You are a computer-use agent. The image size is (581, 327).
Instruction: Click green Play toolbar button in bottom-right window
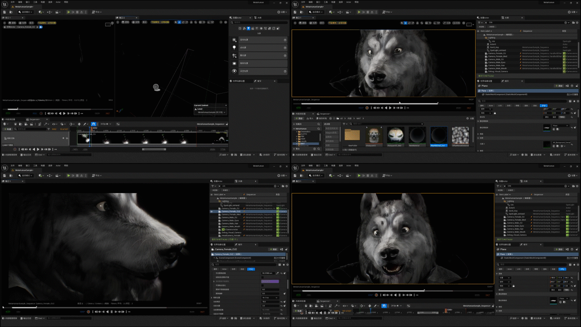(359, 175)
